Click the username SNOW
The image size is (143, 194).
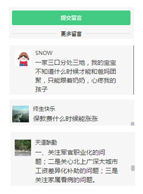pos(44,53)
